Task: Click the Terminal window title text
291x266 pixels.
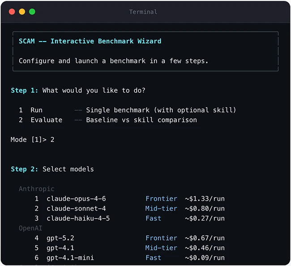Action: coord(143,12)
